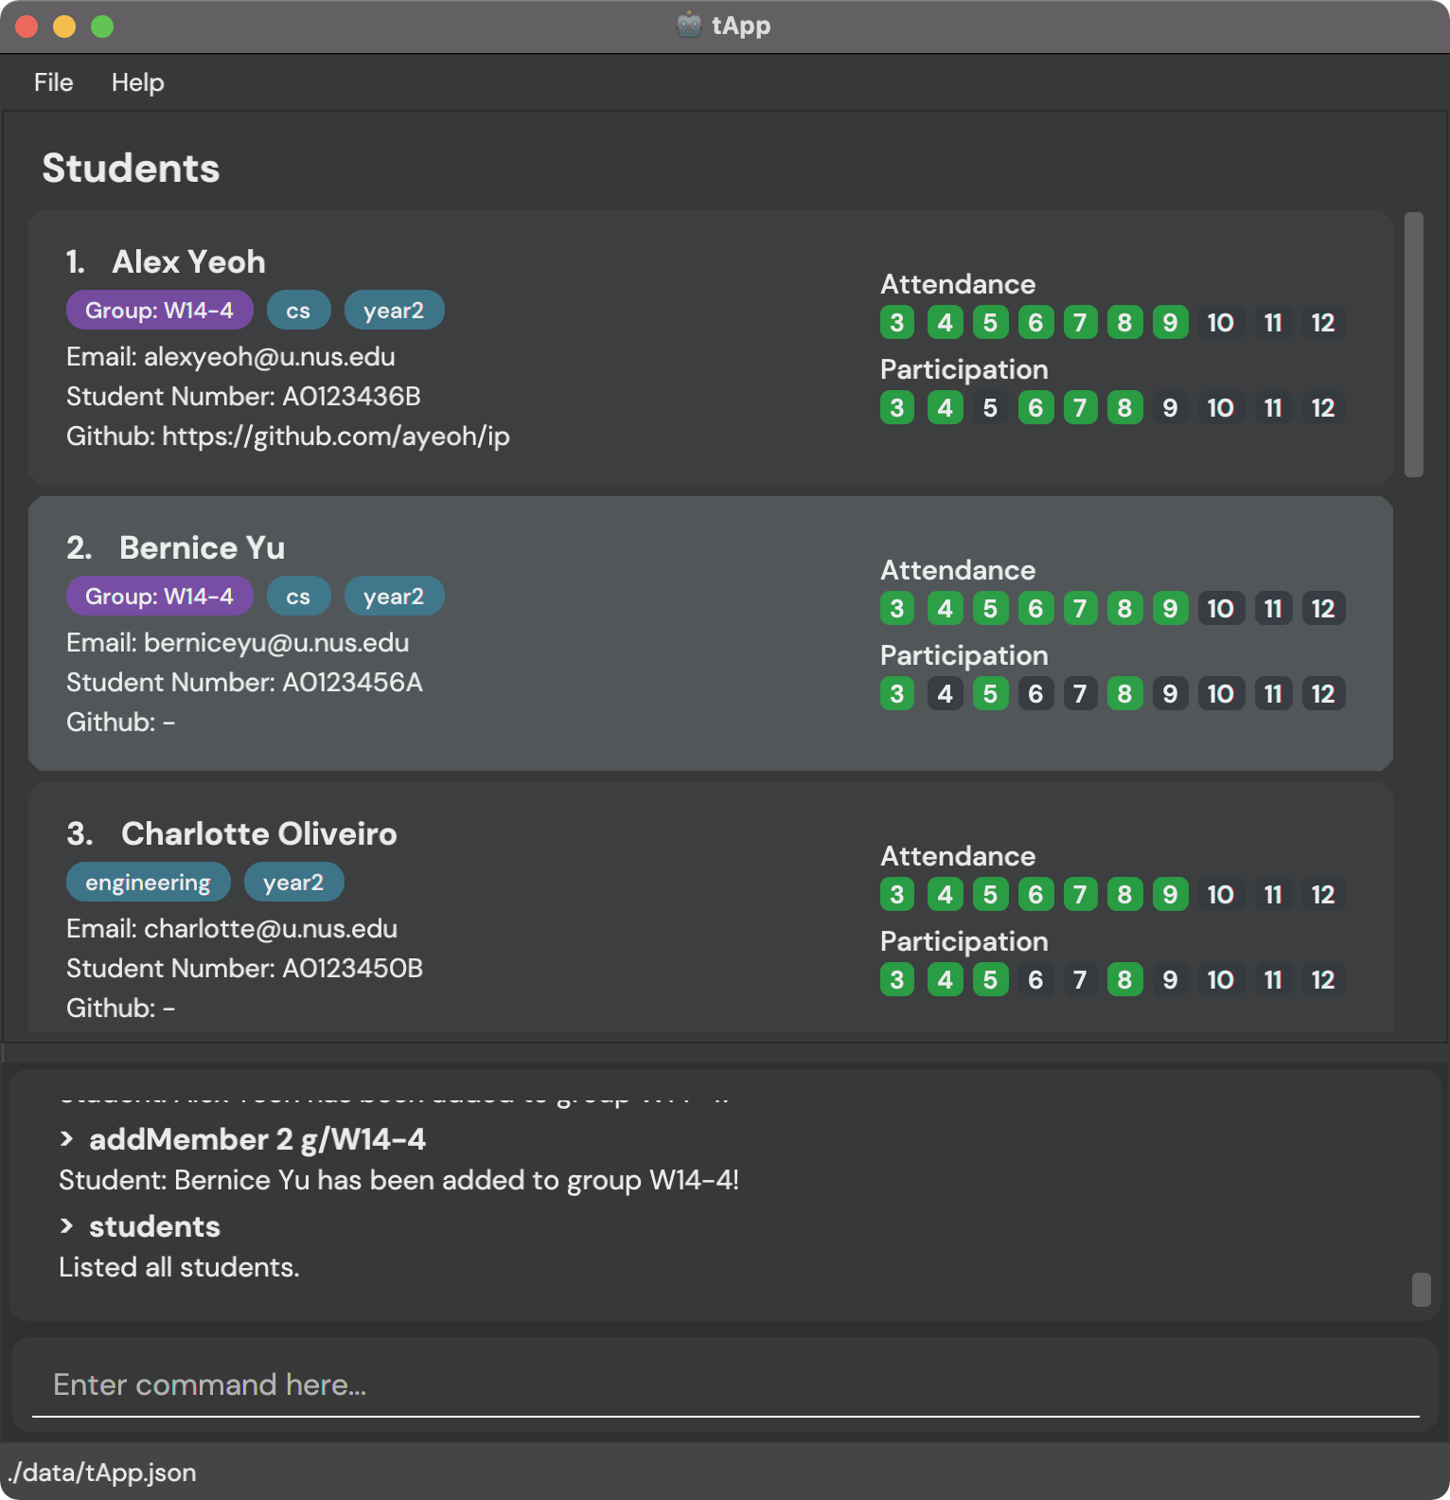Click Alex Yeoh's participation week 5 badge
The image size is (1450, 1500).
(990, 407)
